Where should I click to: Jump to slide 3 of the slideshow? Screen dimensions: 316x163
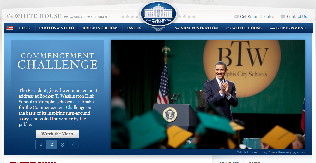tap(63, 144)
